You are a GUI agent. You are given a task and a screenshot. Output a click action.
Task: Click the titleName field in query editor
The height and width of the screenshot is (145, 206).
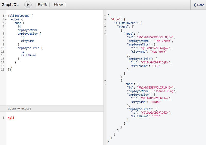(28, 55)
